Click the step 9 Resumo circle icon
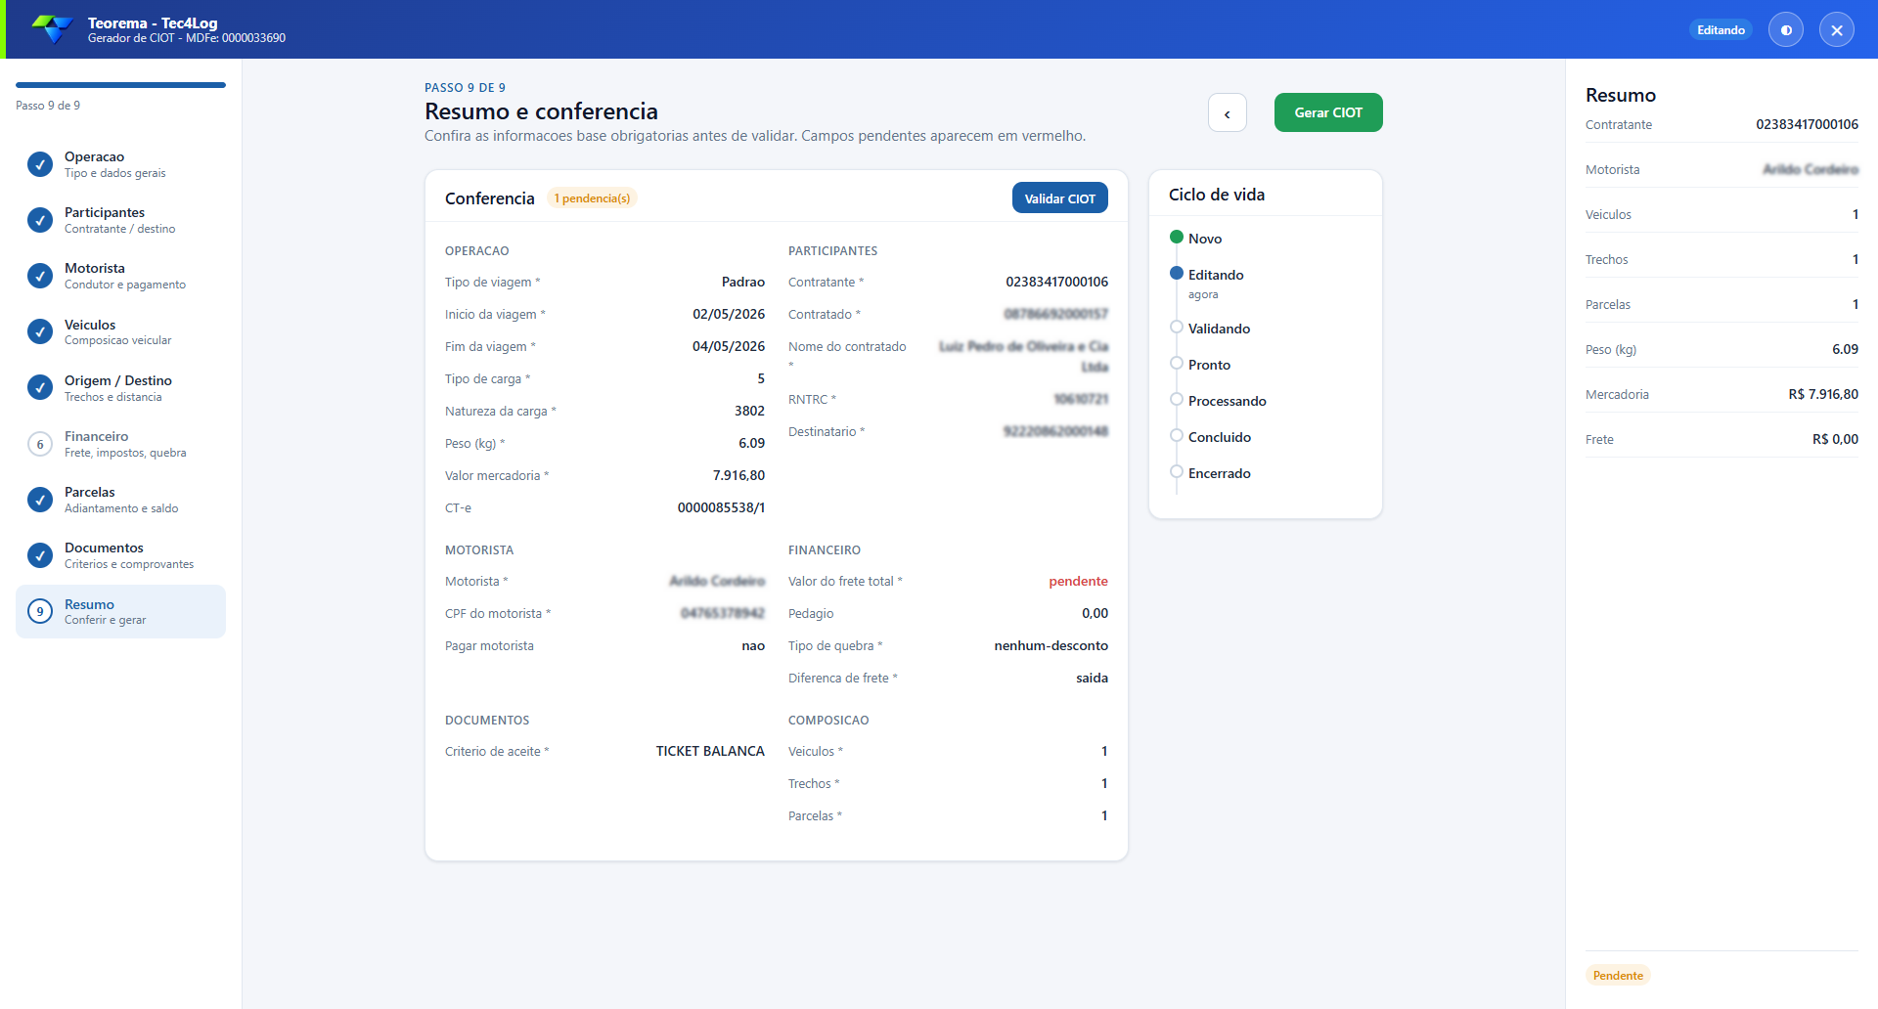The height and width of the screenshot is (1009, 1878). 40,612
